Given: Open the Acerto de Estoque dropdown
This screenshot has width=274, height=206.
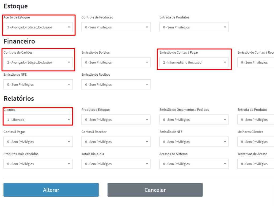Looking at the screenshot, I should [x=38, y=27].
